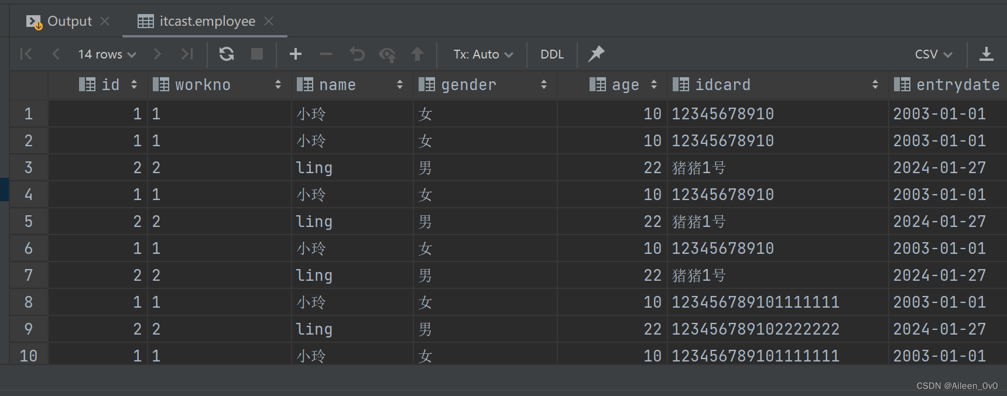Expand the CSV export format dropdown
Image resolution: width=1007 pixels, height=396 pixels.
coord(933,54)
